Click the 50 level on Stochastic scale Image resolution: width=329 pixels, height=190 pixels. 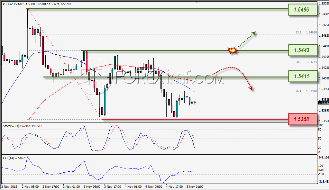tap(320, 139)
